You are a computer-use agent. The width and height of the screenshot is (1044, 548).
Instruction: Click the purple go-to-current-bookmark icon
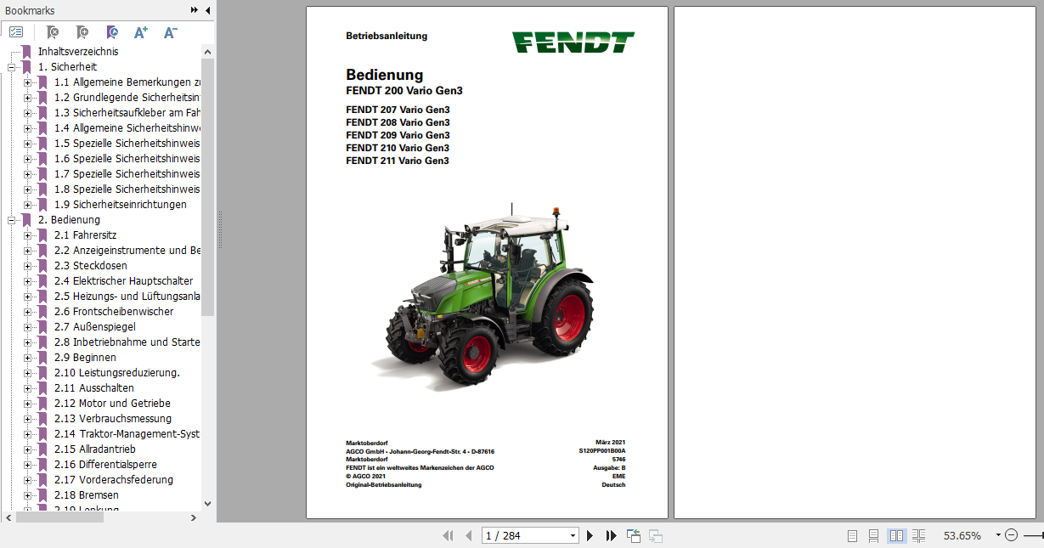pos(112,32)
